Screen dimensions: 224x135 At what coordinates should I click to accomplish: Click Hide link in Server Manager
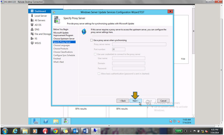183,59
